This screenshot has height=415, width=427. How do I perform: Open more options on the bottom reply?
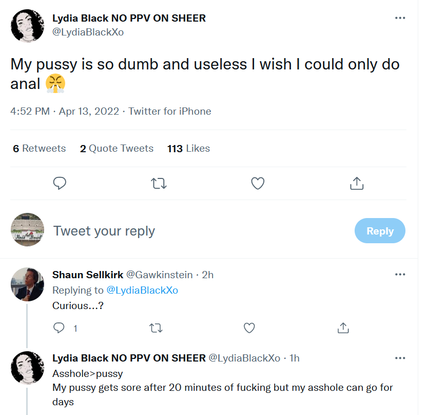pos(400,358)
